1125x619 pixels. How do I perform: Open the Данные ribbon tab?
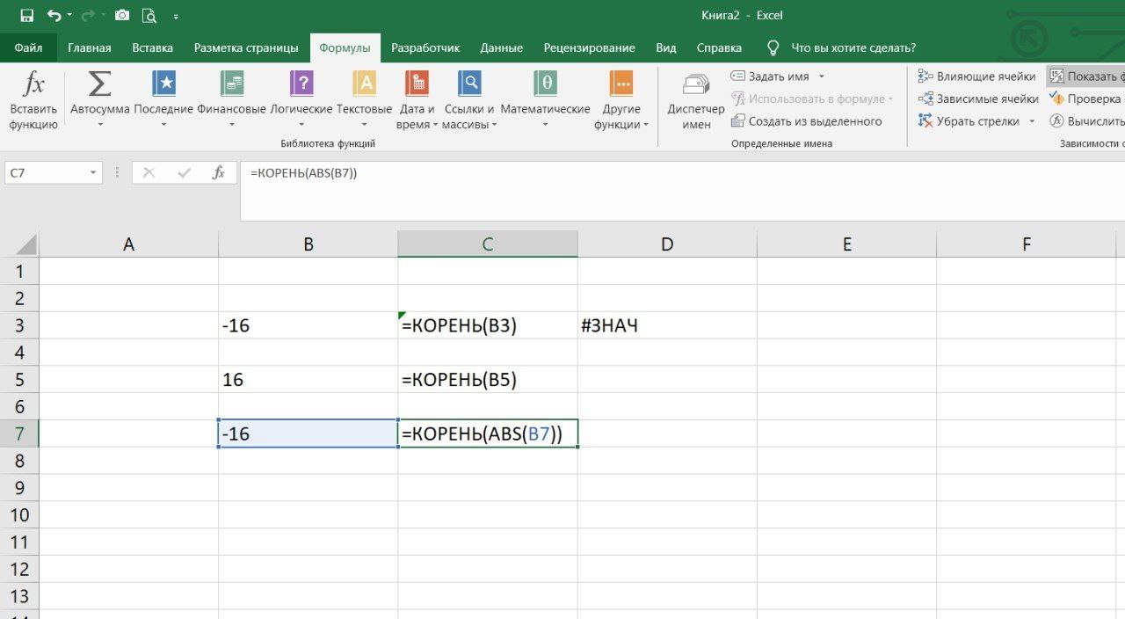click(x=502, y=48)
